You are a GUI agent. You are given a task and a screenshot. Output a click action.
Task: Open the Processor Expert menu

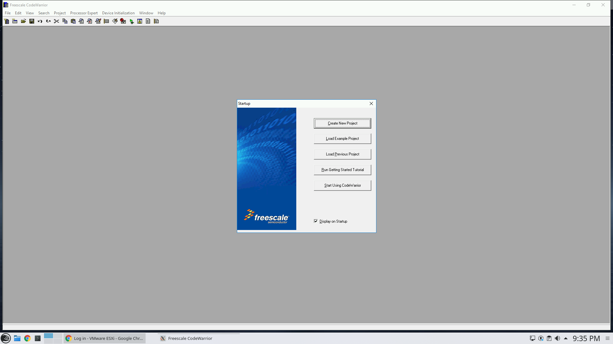click(84, 13)
